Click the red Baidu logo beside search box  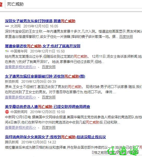click(1, 4)
